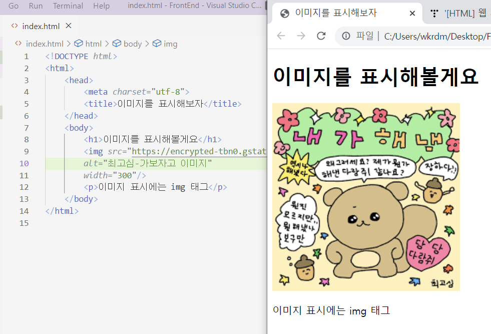Viewport: 491px width, 334px height.
Task: Click the body breadcrumb cube icon
Action: coord(117,43)
